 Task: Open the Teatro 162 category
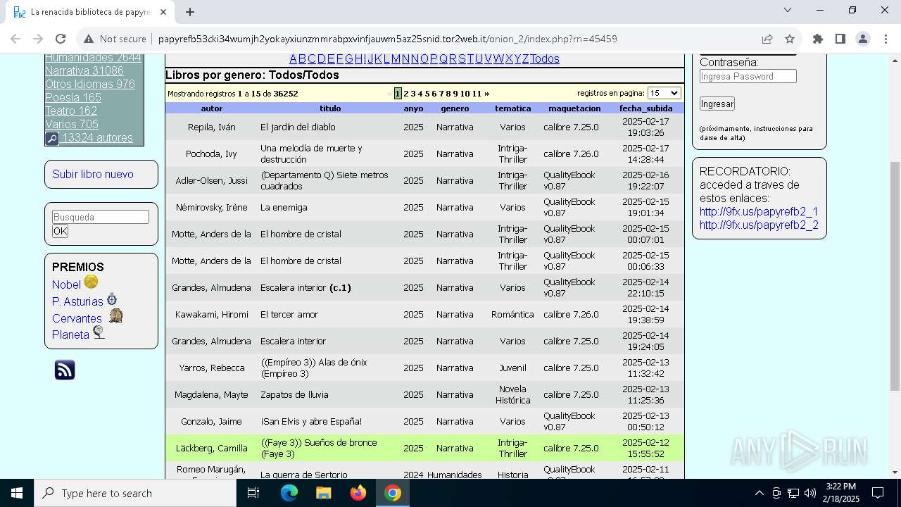point(71,111)
